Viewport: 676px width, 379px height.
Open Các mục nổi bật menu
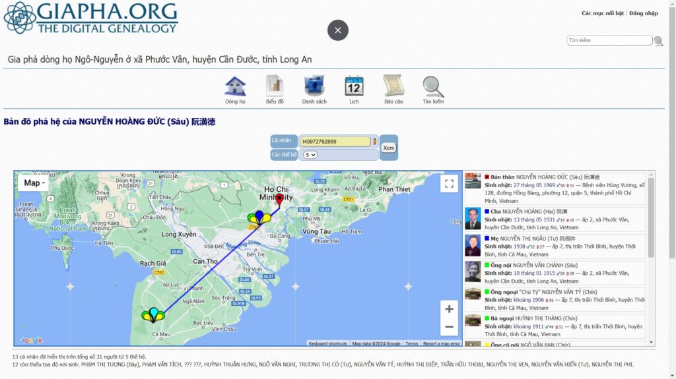(602, 13)
